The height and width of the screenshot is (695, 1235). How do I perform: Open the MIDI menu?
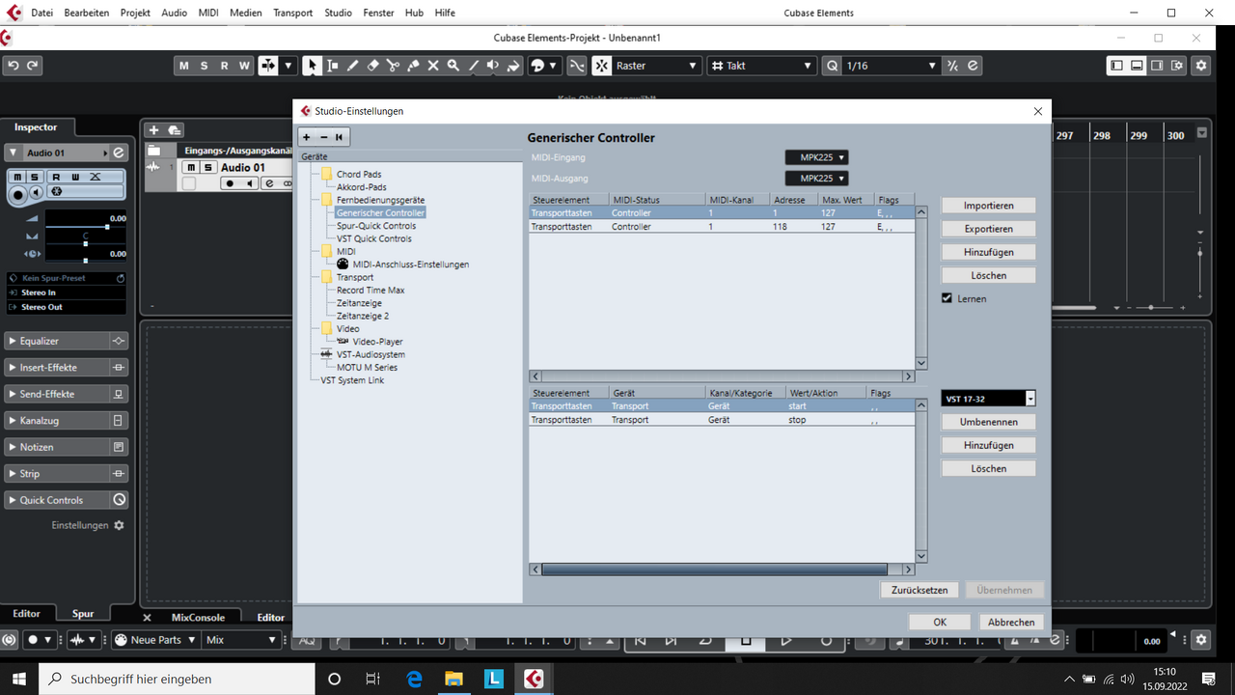208,13
